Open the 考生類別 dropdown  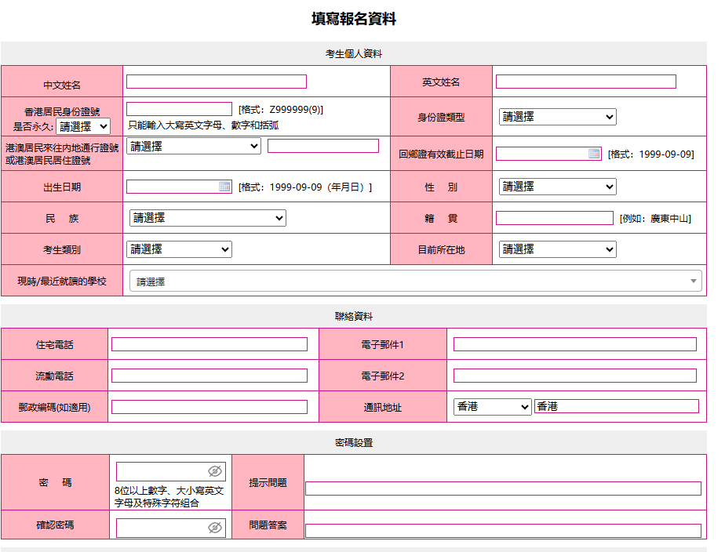[179, 249]
